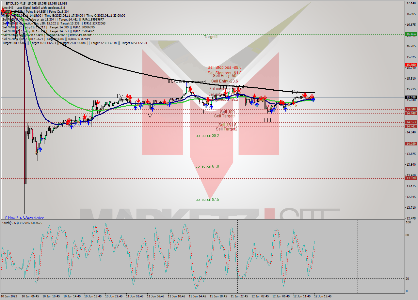Click '0 New Sell wave started' text
418x300 pixels.
pos(187,82)
